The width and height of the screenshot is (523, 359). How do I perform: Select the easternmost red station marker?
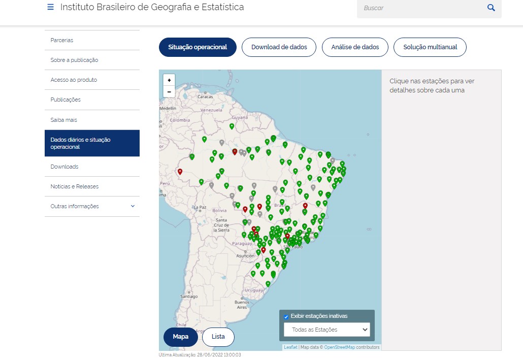point(305,206)
